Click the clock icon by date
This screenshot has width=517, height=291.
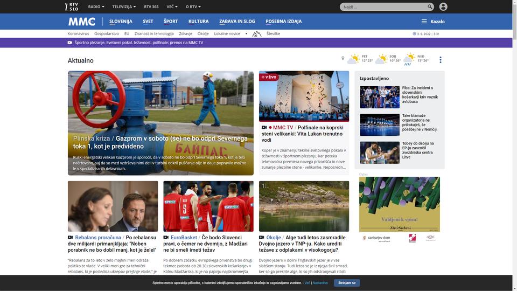click(414, 33)
